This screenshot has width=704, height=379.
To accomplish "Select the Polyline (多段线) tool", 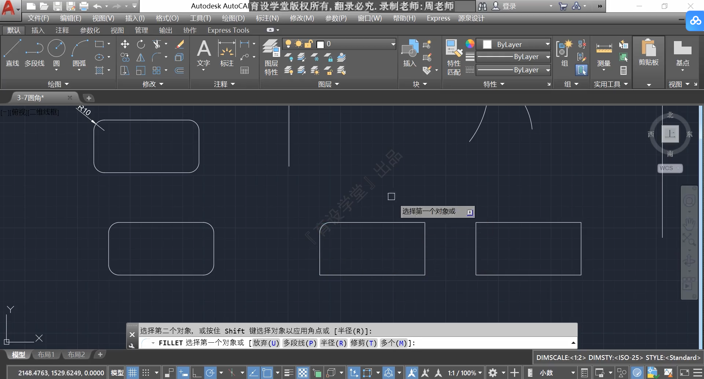I will coord(34,53).
